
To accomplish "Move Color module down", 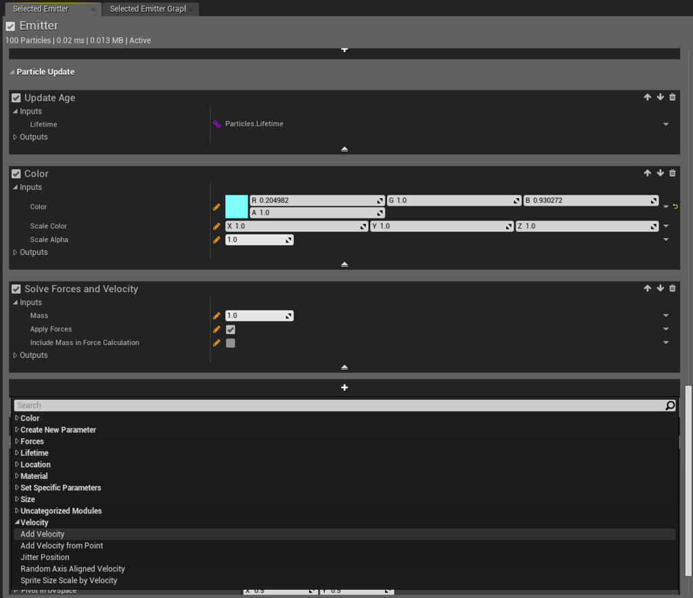I will click(660, 173).
